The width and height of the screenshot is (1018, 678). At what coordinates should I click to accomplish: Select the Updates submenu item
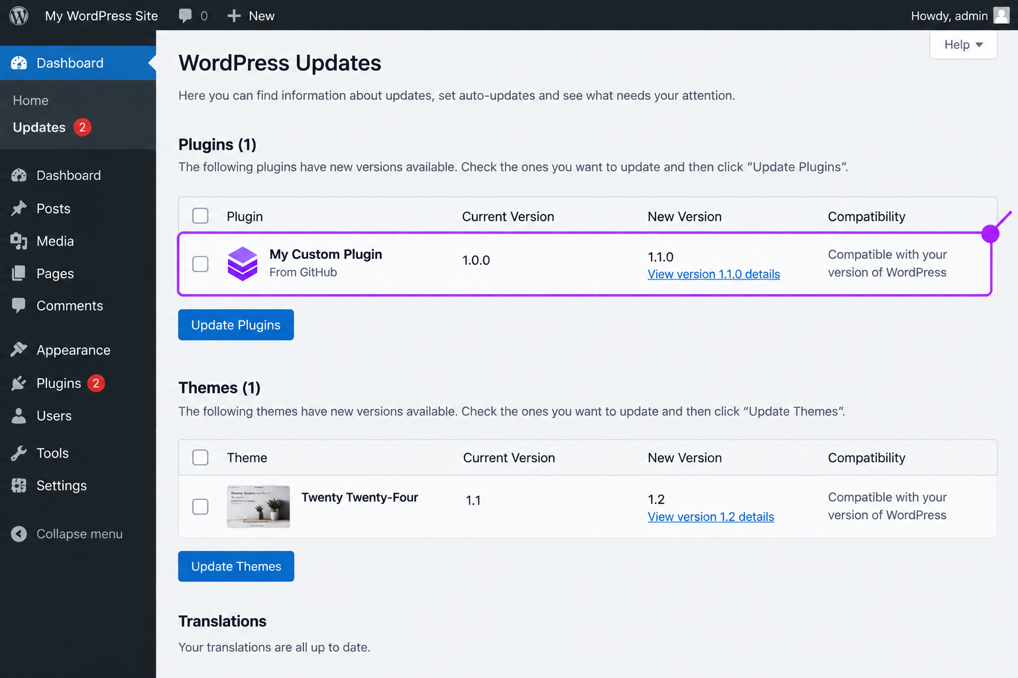point(39,127)
